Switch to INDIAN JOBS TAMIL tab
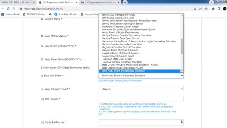 (x=16, y=2)
